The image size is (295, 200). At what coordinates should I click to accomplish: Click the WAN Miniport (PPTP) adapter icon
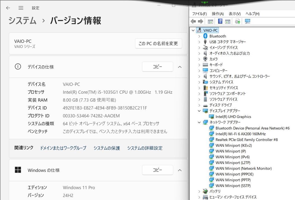[x=212, y=180]
